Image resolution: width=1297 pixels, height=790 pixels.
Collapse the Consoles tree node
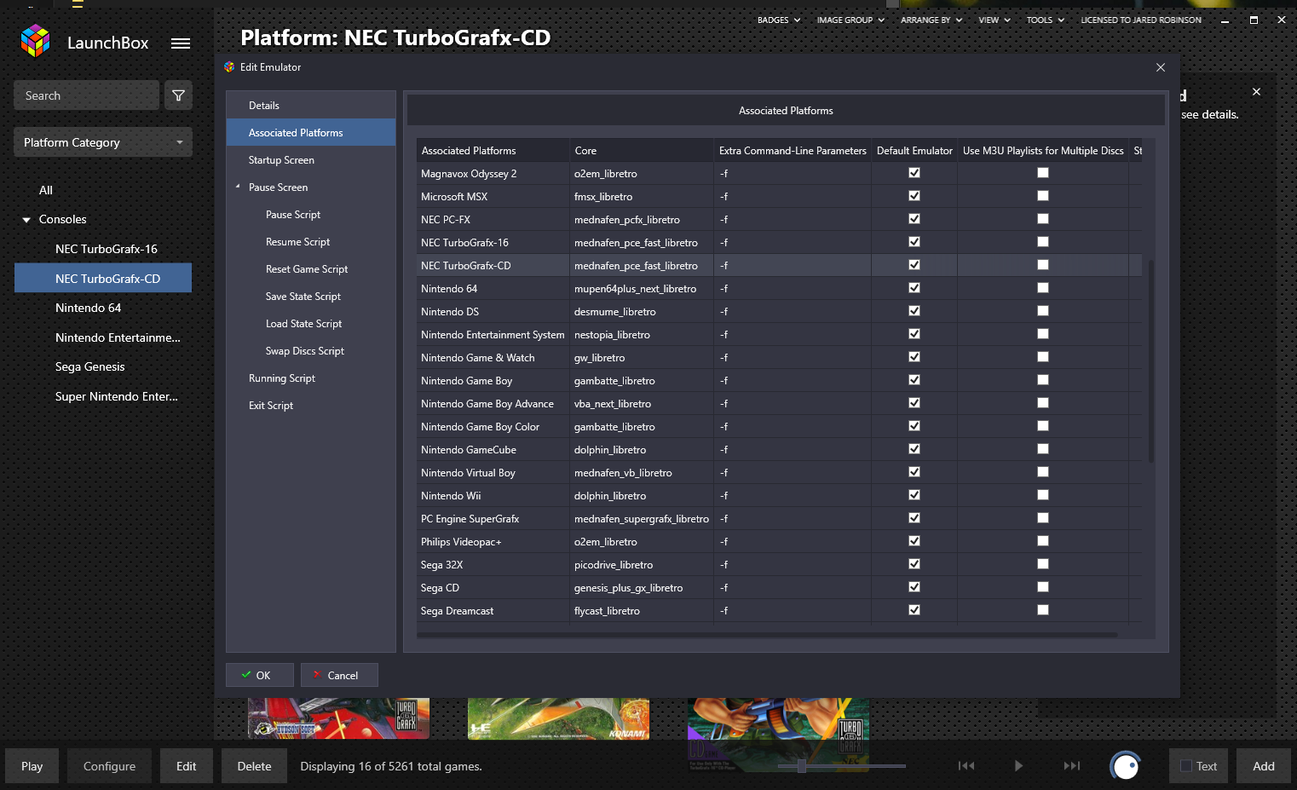pyautogui.click(x=26, y=220)
